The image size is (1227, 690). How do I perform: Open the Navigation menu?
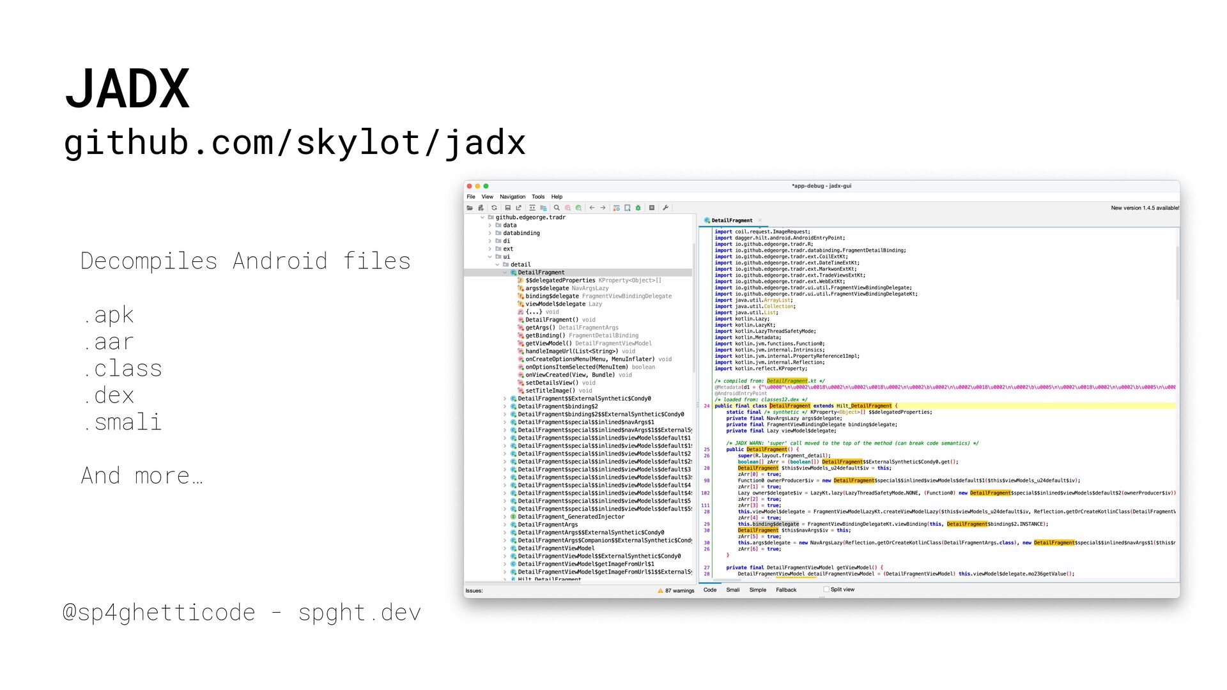pos(512,197)
